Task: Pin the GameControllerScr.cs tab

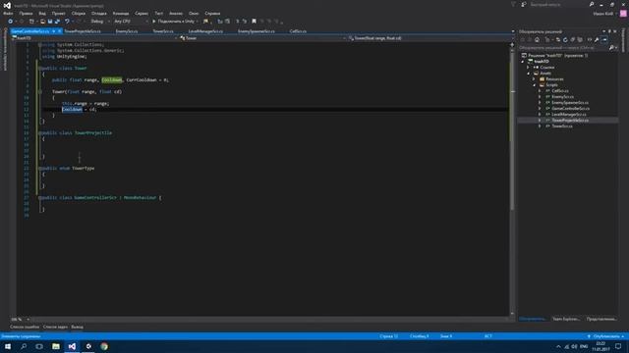Action: pyautogui.click(x=53, y=31)
